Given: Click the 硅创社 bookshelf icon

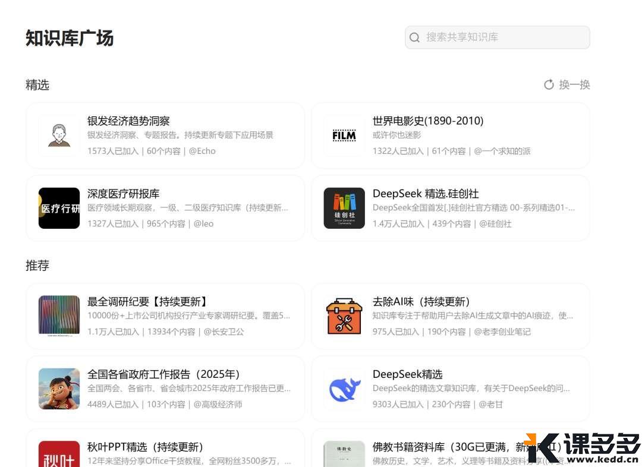Looking at the screenshot, I should point(344,208).
